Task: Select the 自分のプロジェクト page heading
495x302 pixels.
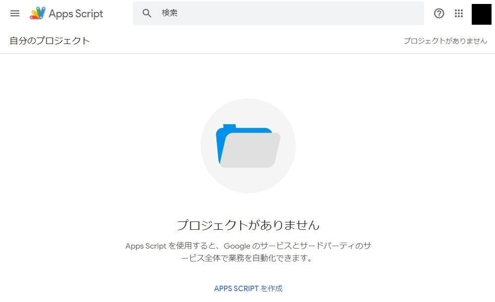Action: point(50,41)
